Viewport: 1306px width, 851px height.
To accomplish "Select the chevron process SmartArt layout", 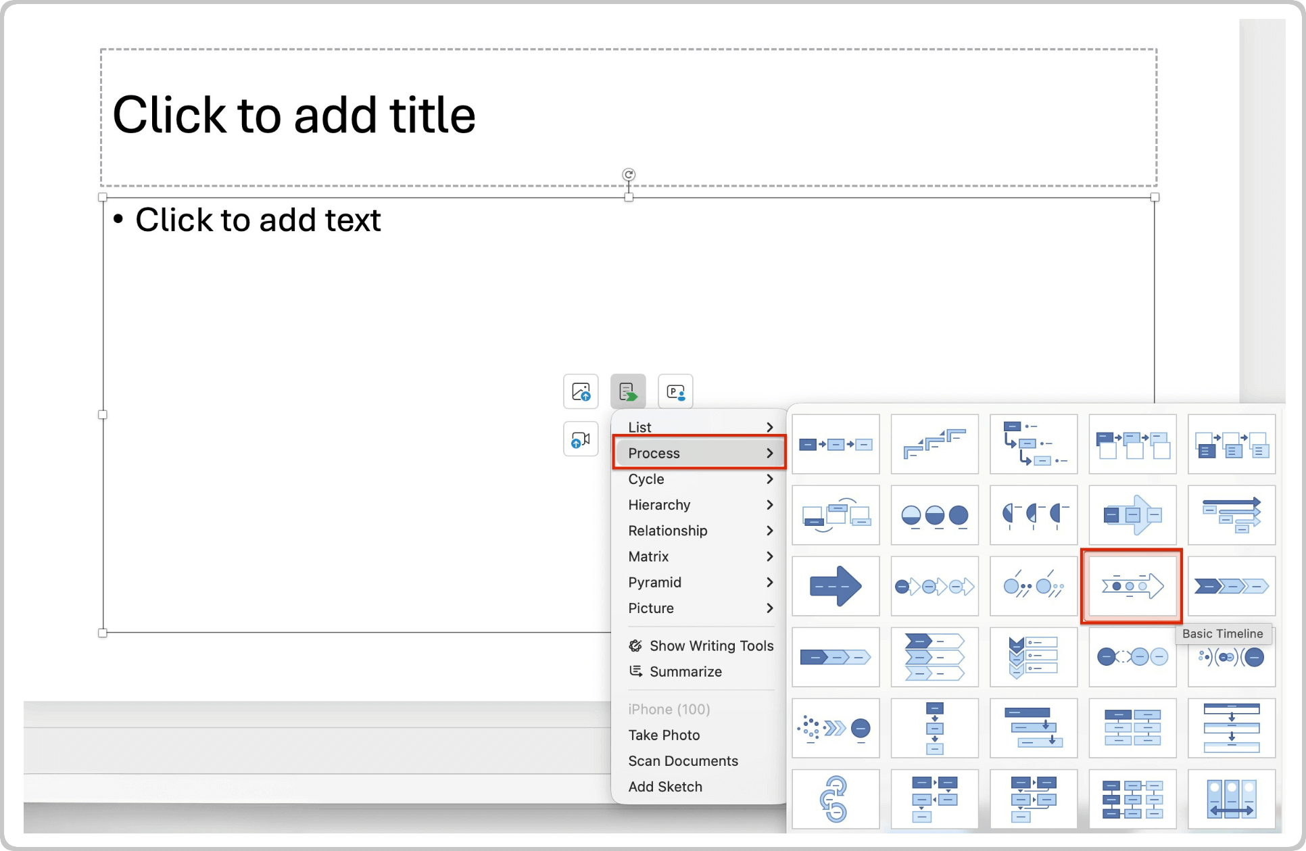I will (1230, 586).
